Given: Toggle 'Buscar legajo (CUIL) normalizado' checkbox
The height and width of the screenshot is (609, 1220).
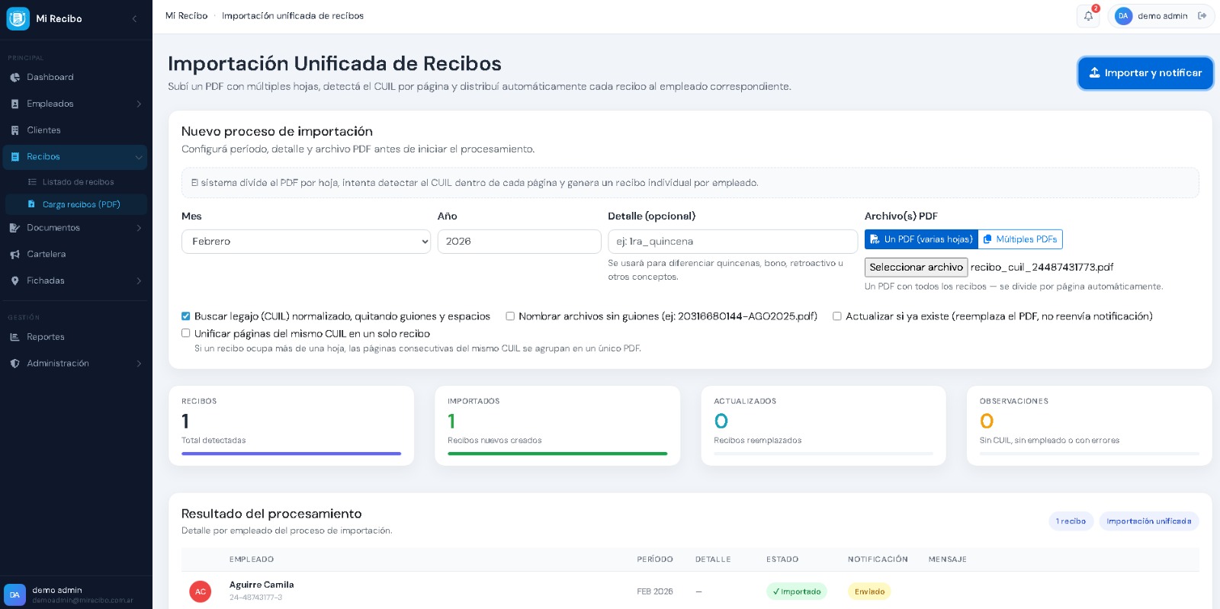Looking at the screenshot, I should click(x=185, y=316).
